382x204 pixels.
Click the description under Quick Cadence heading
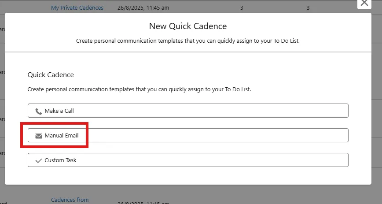pyautogui.click(x=139, y=89)
